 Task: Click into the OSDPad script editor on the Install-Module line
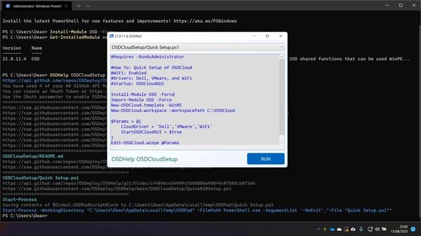(143, 94)
